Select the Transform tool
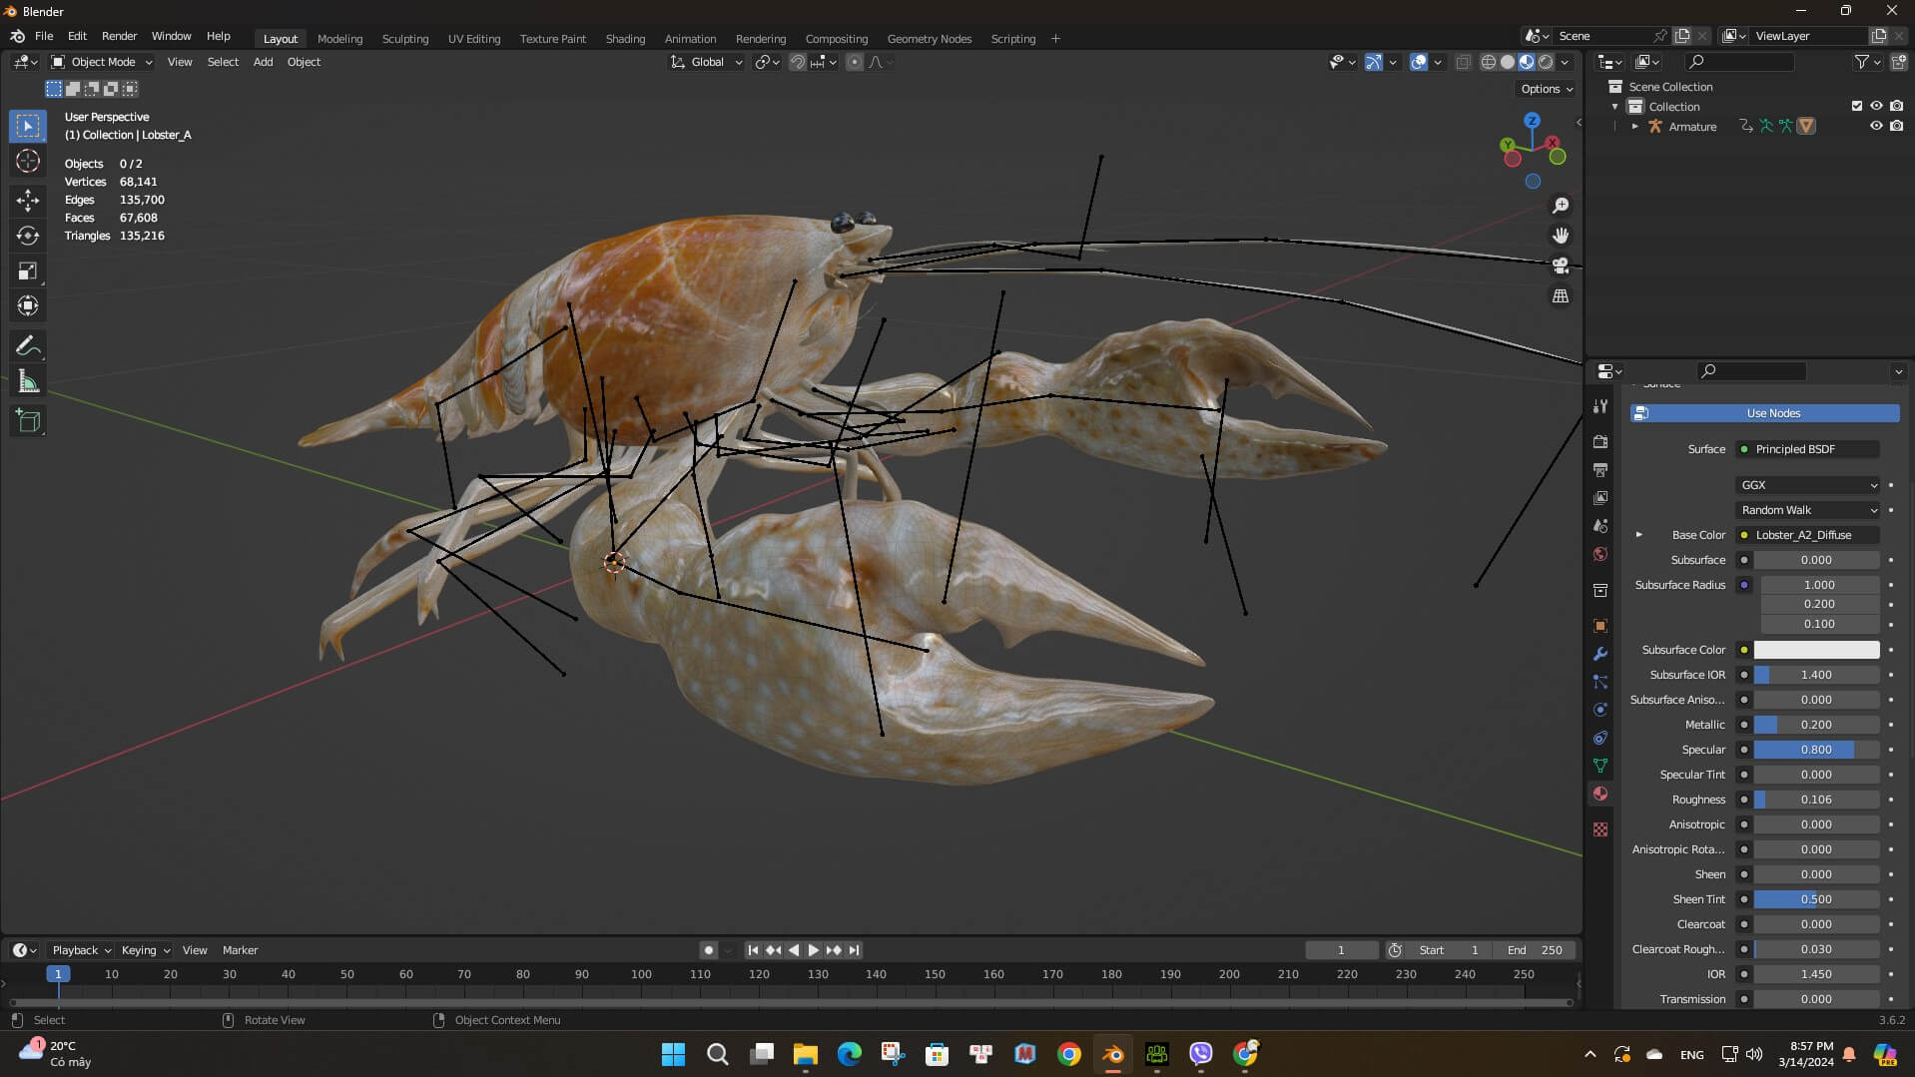The width and height of the screenshot is (1915, 1077). coord(28,305)
